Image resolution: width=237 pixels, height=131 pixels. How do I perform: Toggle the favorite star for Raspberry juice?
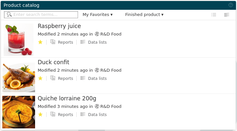click(x=40, y=42)
